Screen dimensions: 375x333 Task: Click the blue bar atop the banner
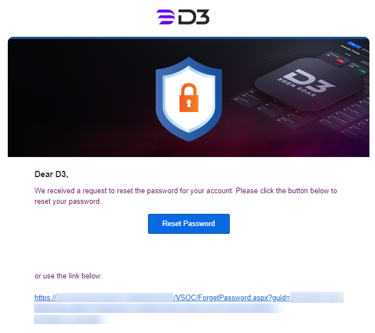point(189,38)
